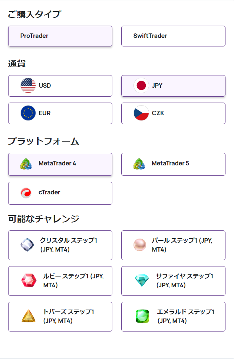Switch currency to CZK
Viewport: 234px width, 359px height.
coord(173,113)
